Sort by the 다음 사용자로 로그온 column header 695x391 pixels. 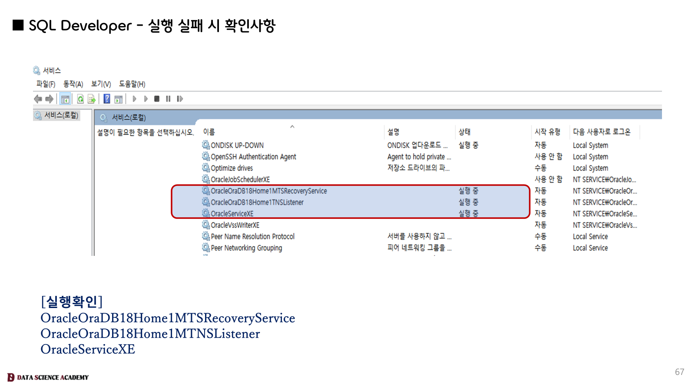coord(602,132)
